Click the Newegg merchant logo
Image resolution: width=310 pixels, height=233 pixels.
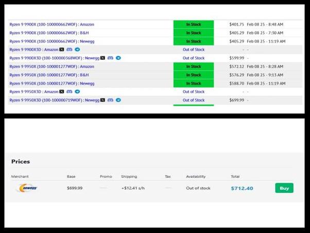pyautogui.click(x=28, y=188)
